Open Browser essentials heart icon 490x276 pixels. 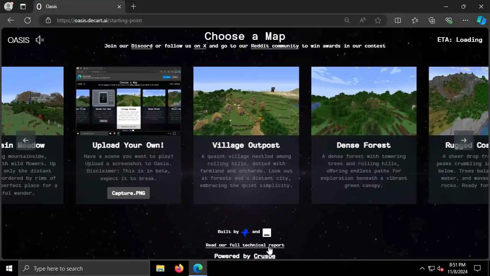point(449,20)
